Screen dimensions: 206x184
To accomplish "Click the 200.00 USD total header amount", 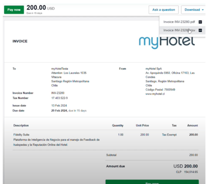I will click(x=40, y=7).
